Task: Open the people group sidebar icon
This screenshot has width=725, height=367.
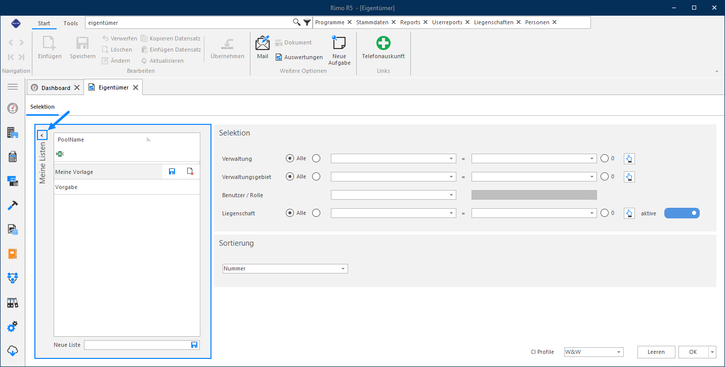Action: 13,278
